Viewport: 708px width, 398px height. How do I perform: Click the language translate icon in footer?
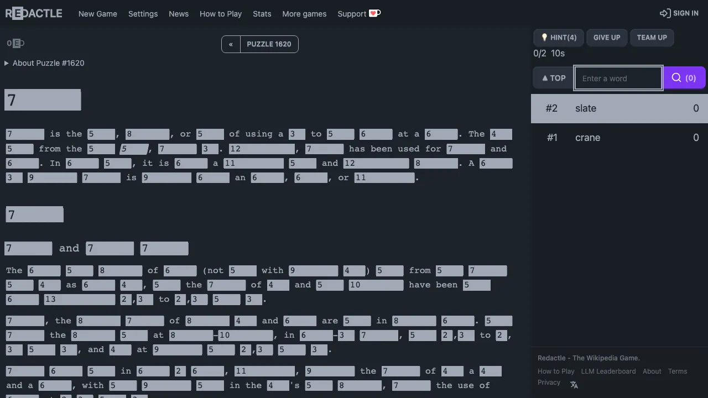pyautogui.click(x=574, y=385)
